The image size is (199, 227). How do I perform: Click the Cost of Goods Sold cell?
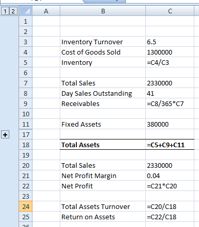(103, 52)
